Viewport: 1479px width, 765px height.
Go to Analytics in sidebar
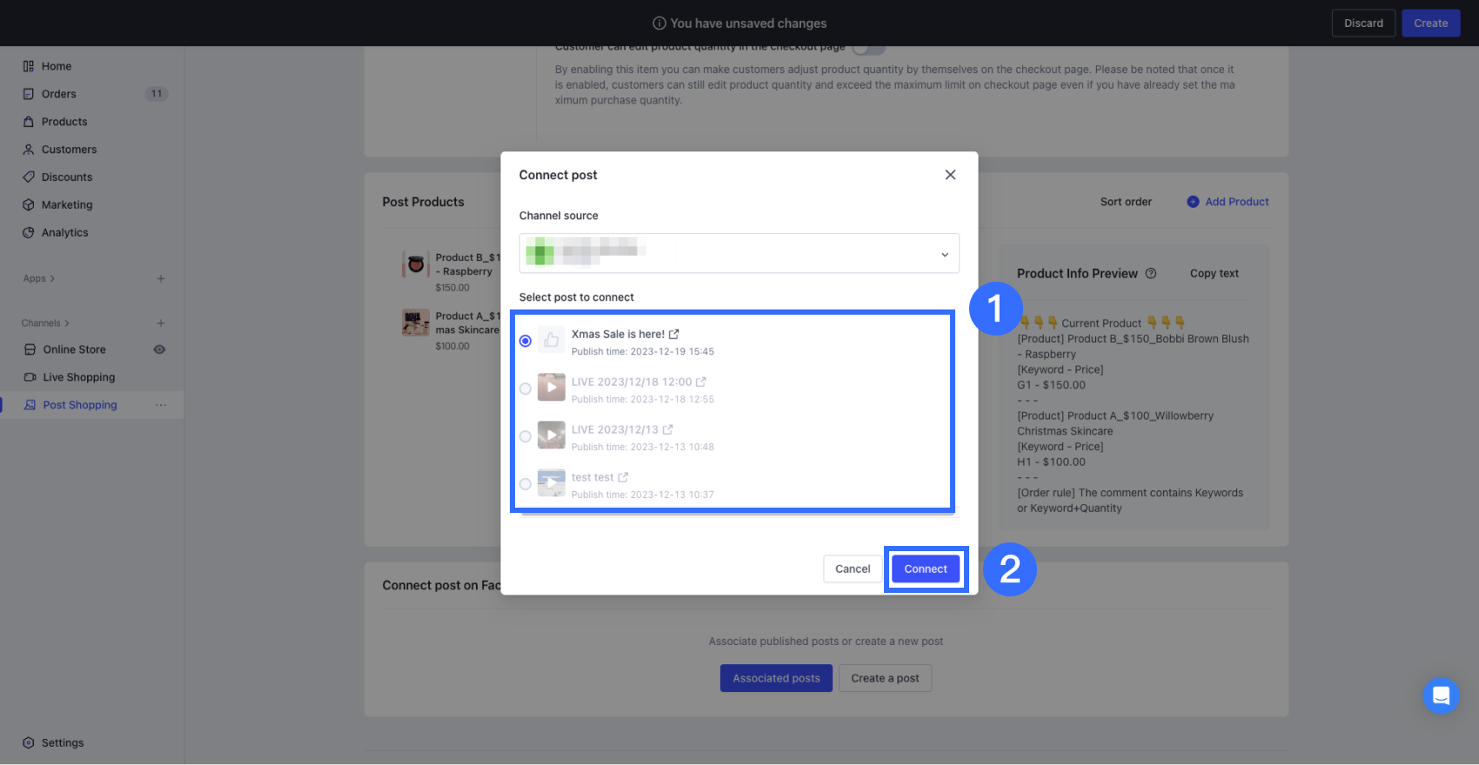click(x=65, y=233)
